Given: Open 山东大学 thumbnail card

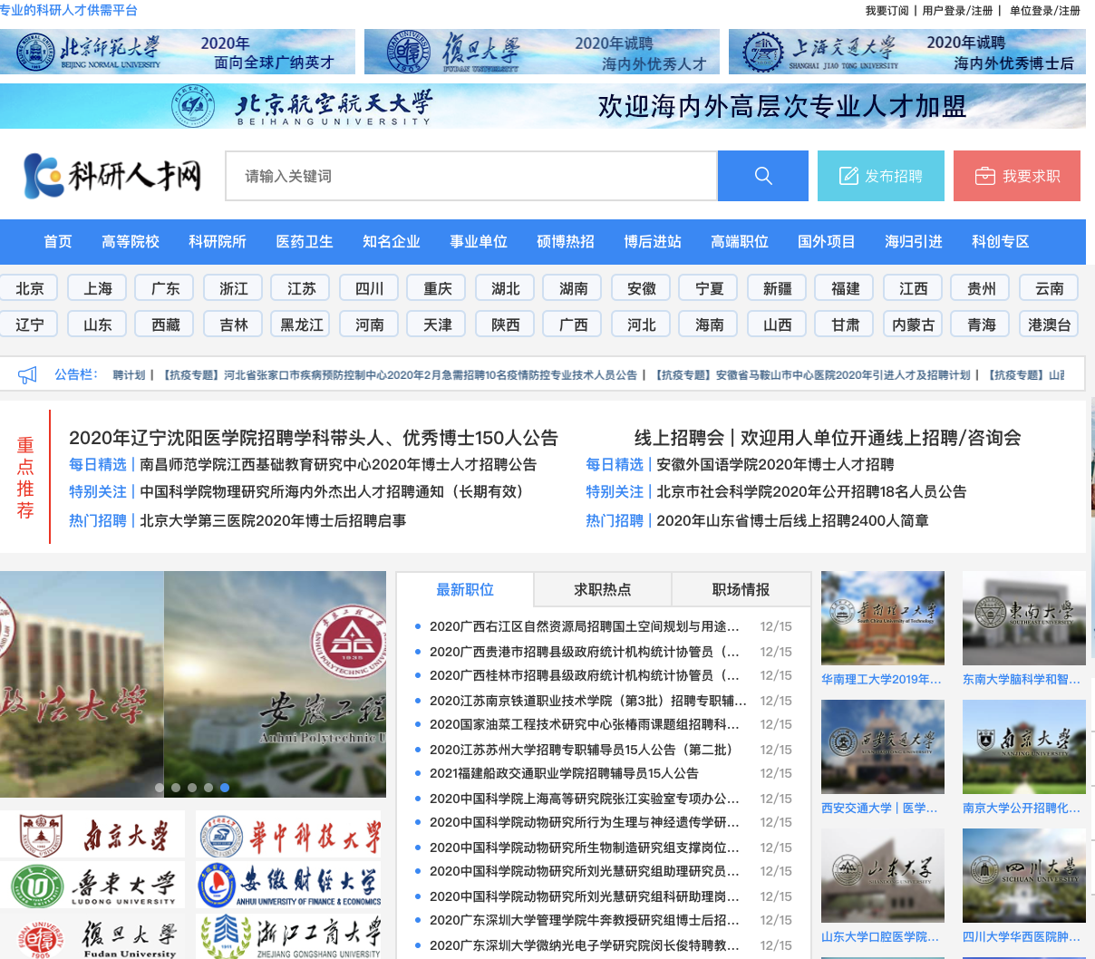Looking at the screenshot, I should pyautogui.click(x=883, y=876).
